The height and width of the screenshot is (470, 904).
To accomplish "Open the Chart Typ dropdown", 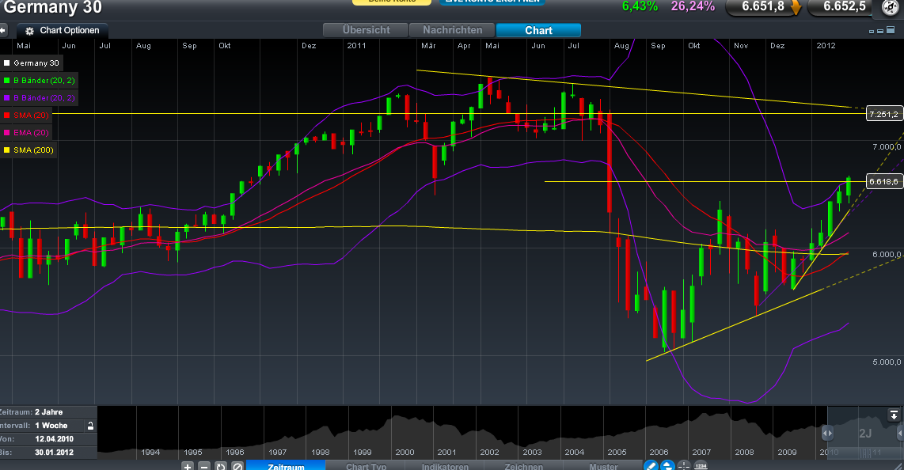I will (366, 466).
